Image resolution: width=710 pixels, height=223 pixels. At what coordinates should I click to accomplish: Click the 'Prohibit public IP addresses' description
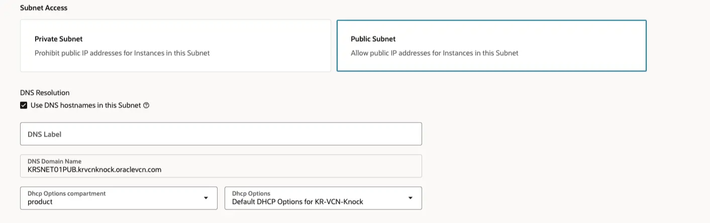(122, 53)
